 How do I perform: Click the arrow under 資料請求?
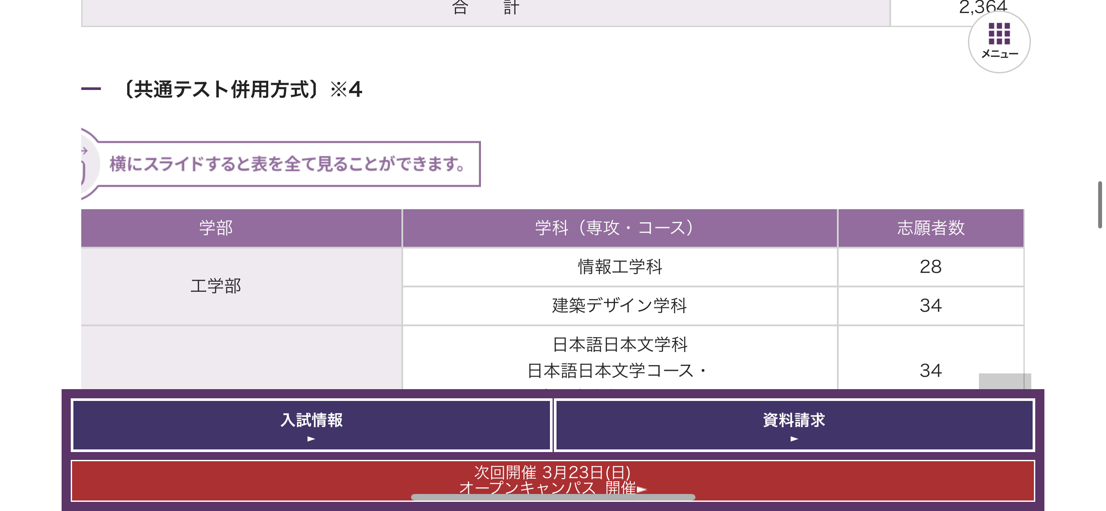coord(794,438)
